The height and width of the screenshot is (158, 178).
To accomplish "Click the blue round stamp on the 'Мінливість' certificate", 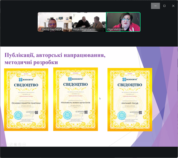I will point(68,115).
